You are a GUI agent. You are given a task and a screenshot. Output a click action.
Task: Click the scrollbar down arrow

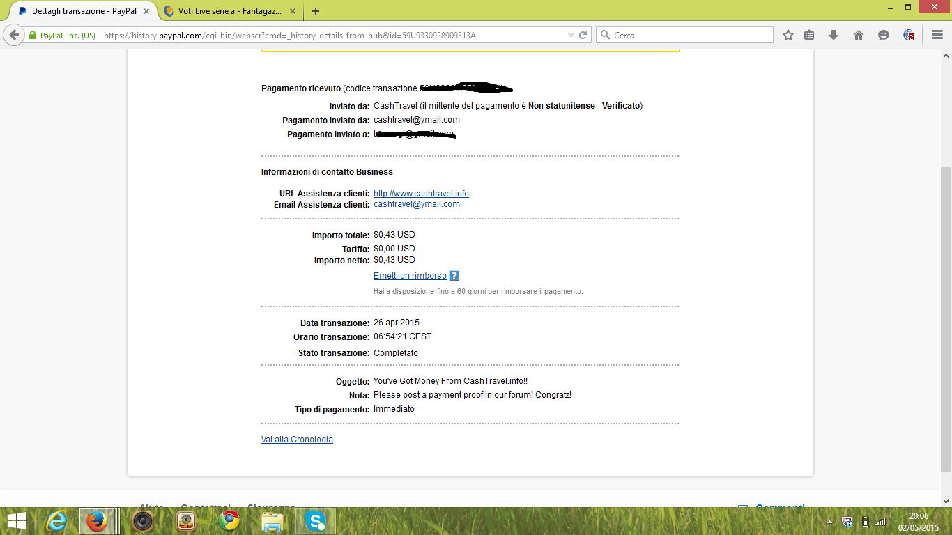pyautogui.click(x=946, y=502)
